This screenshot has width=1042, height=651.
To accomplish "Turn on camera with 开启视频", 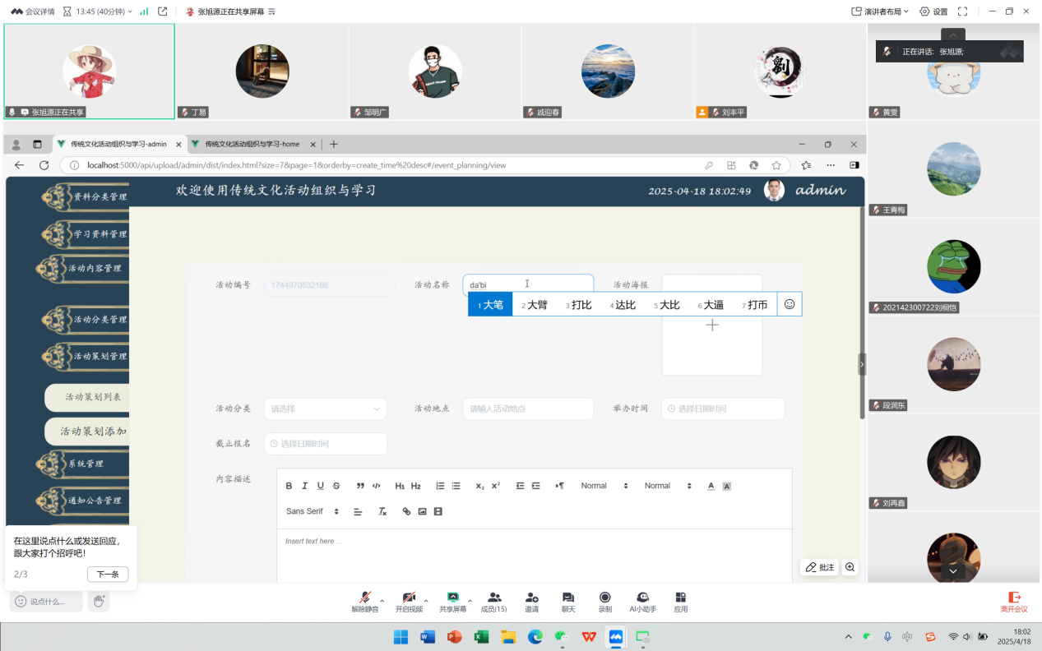I will click(x=408, y=602).
